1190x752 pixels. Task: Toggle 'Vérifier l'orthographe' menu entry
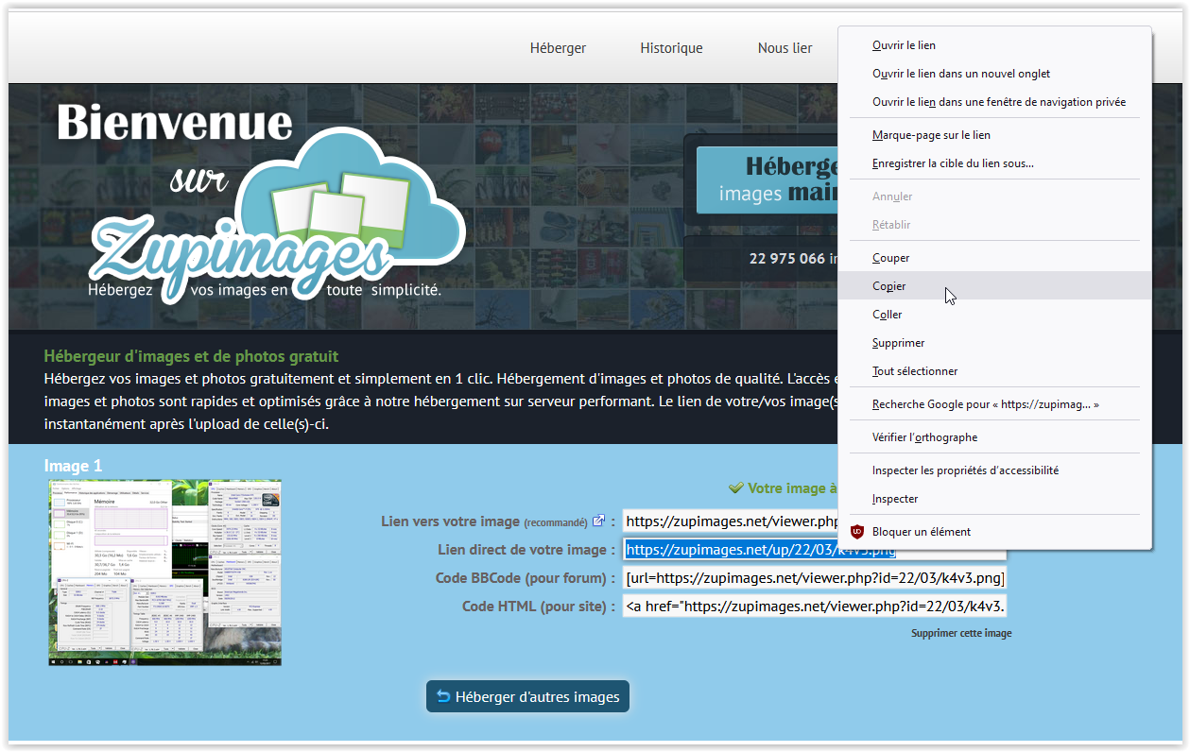pyautogui.click(x=994, y=437)
